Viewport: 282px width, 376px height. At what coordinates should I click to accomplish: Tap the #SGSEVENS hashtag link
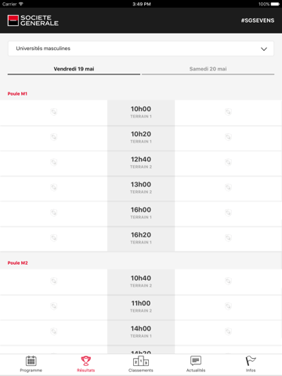[x=258, y=20]
